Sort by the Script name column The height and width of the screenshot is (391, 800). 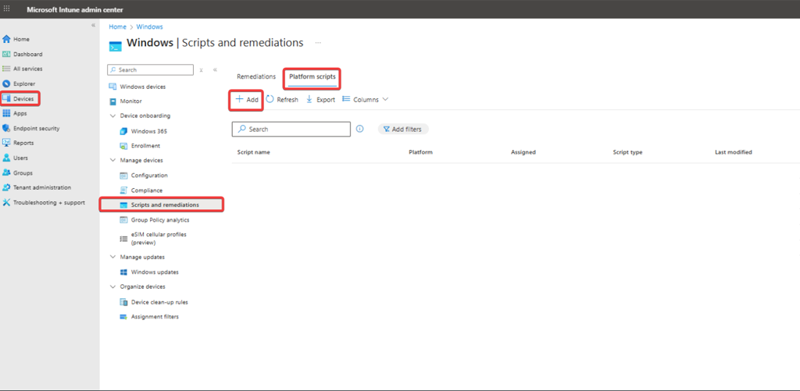[254, 152]
